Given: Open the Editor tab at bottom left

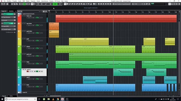Looking at the screenshot, I should pos(11,96).
